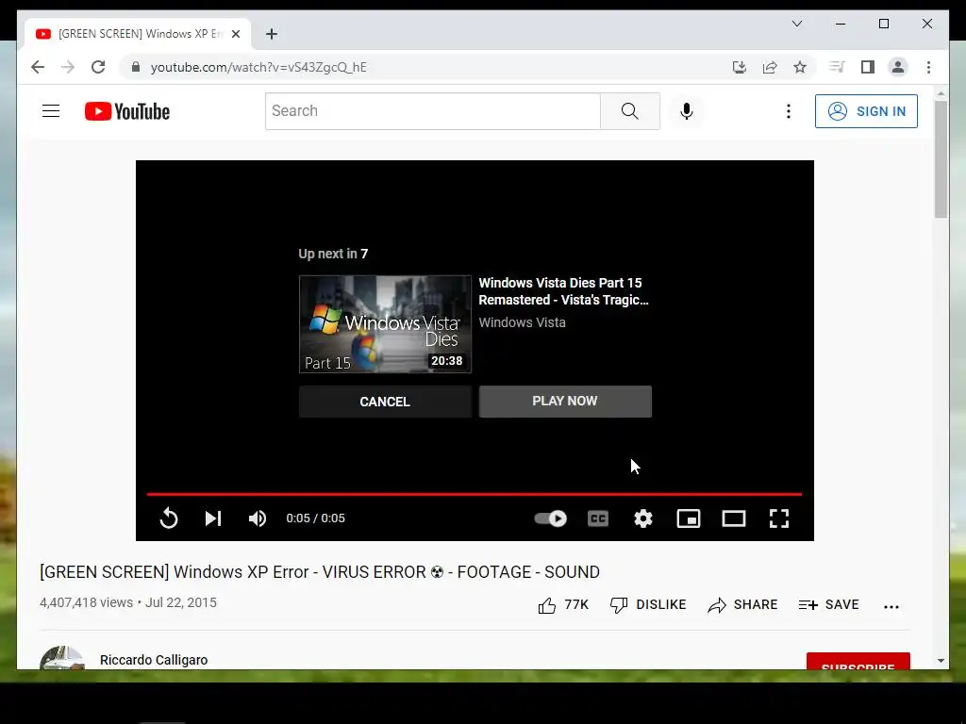966x724 pixels.
Task: Open the SHARE dialog
Action: [x=742, y=605]
